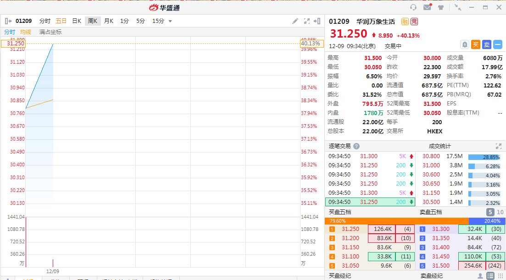Screen dimensions: 506x280
Task: Click the orange 买 buy button
Action: (476, 44)
